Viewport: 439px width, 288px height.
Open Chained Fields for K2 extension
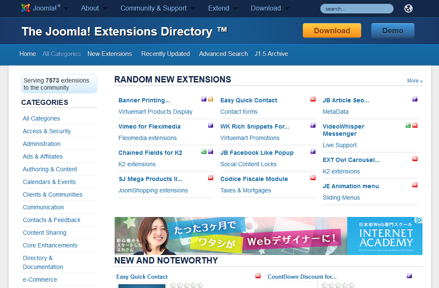[x=150, y=153]
